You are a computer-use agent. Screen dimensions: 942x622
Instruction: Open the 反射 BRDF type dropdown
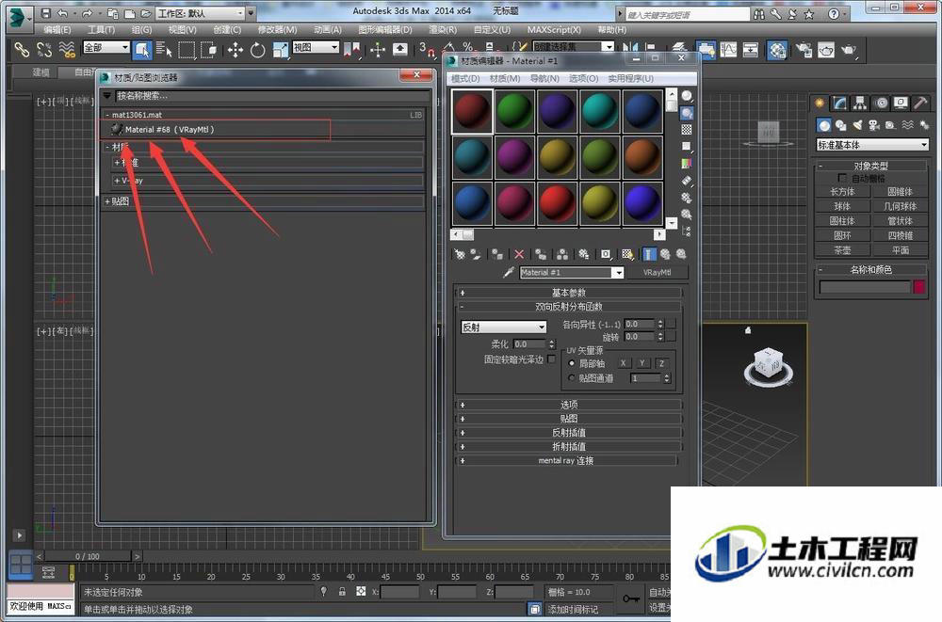tap(503, 327)
